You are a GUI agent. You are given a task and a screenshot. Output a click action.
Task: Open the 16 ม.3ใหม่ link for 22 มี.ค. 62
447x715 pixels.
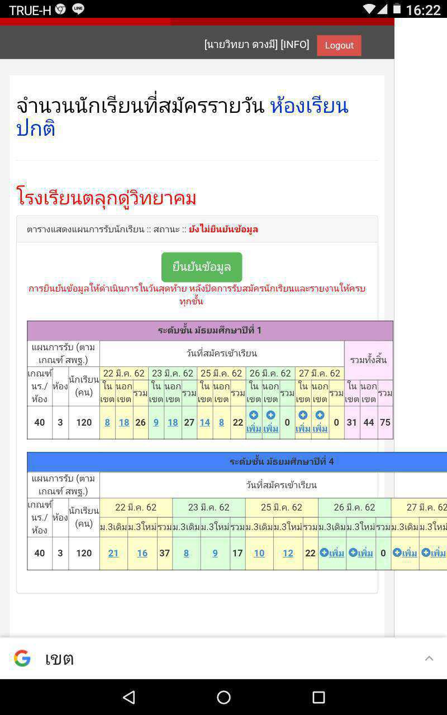142,553
